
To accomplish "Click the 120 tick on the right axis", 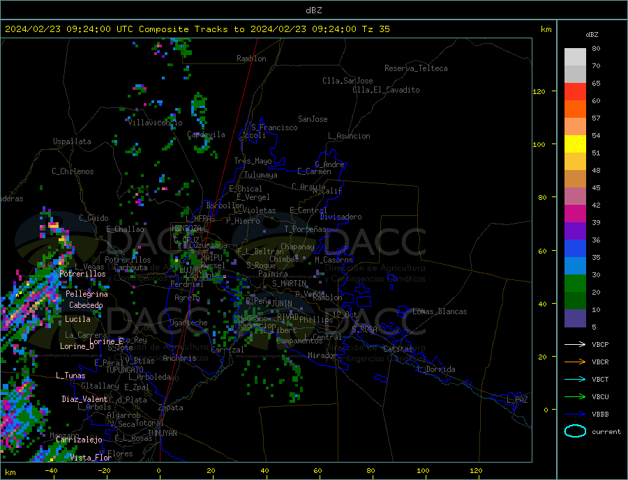I will point(539,91).
